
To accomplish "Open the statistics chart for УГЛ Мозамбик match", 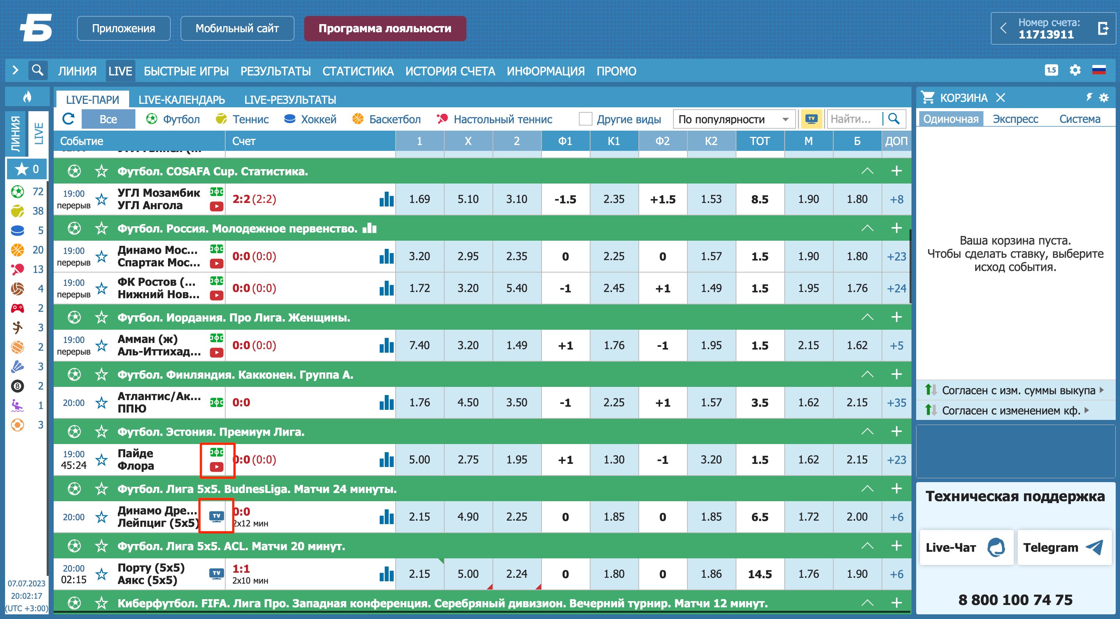I will (386, 199).
